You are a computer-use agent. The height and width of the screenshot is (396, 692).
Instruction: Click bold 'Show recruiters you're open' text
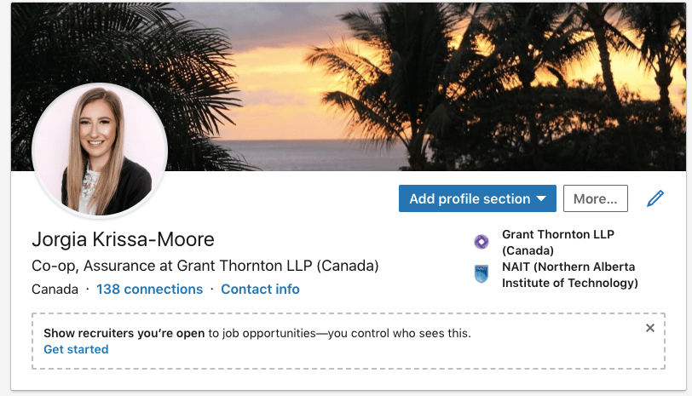pyautogui.click(x=125, y=333)
